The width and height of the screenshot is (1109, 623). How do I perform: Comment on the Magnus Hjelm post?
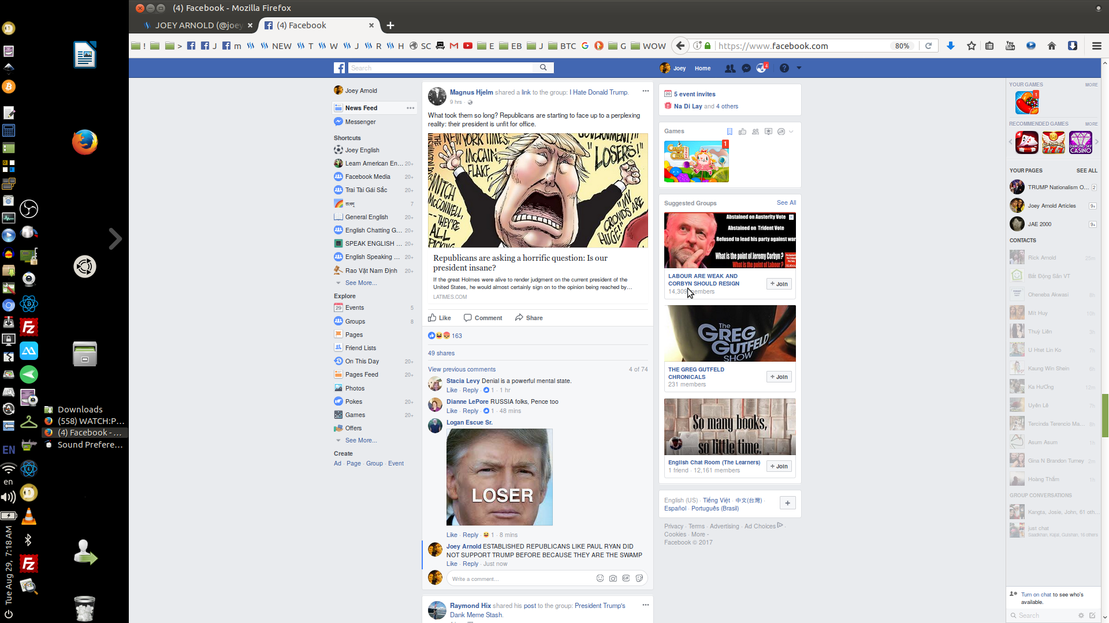click(483, 318)
